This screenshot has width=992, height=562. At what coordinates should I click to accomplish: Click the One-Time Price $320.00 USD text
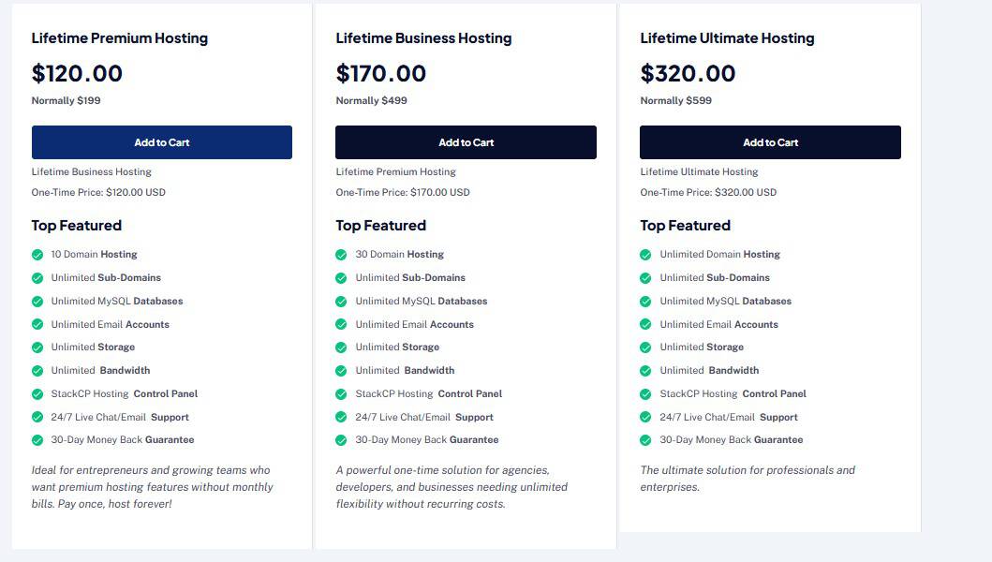[x=708, y=192]
